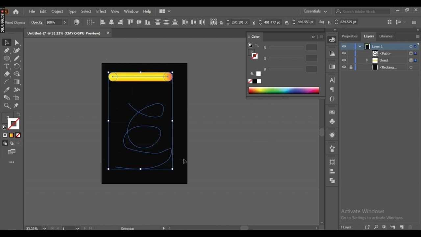This screenshot has width=421, height=237.
Task: Toggle visibility of Layer 1
Action: [344, 46]
